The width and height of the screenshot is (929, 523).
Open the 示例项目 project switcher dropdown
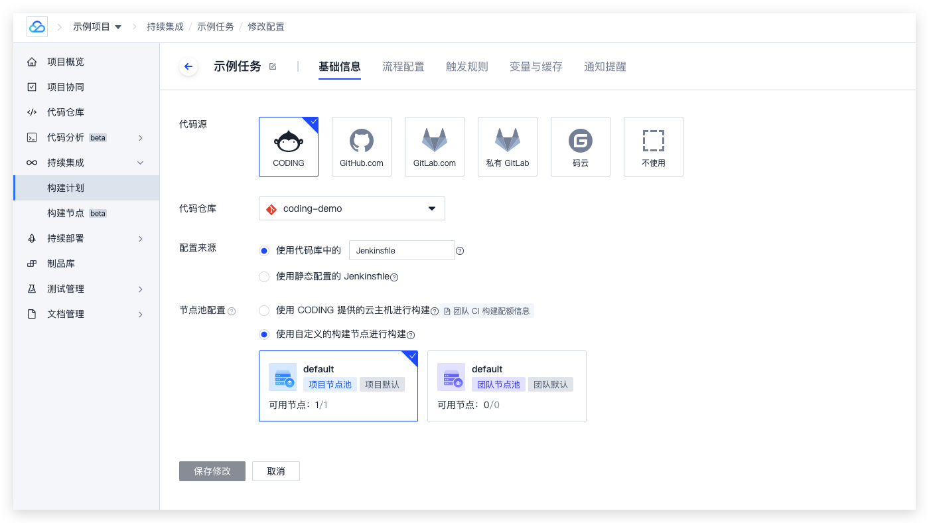point(98,27)
